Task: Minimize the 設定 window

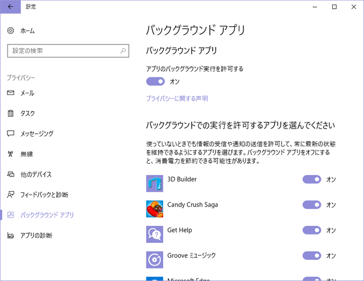Action: tap(315, 7)
